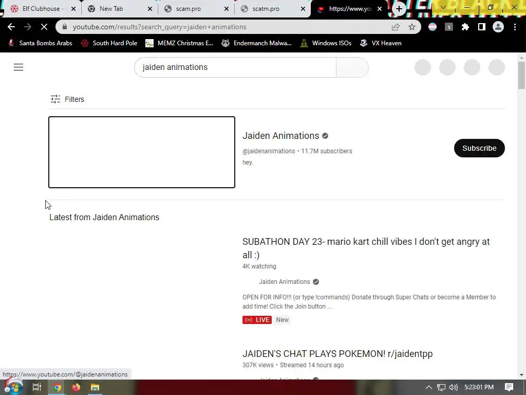Open the tab search dropdown arrow
Image resolution: width=526 pixels, height=395 pixels.
(x=443, y=7)
